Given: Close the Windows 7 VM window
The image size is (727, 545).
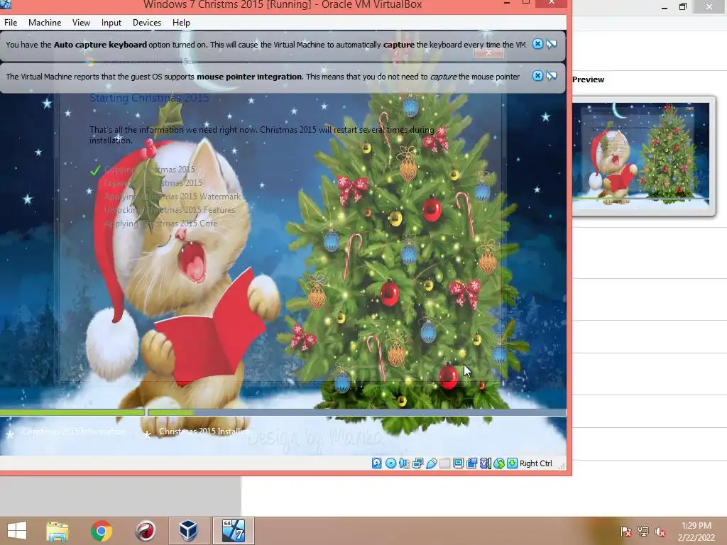Looking at the screenshot, I should [x=551, y=3].
